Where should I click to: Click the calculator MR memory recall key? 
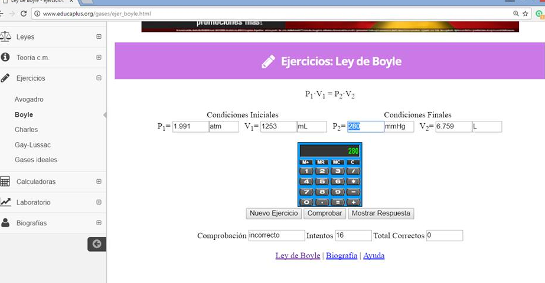(321, 162)
